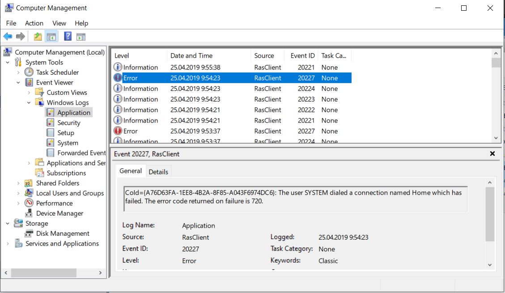505x293 pixels.
Task: Sort events by the Level column
Action: pos(139,55)
